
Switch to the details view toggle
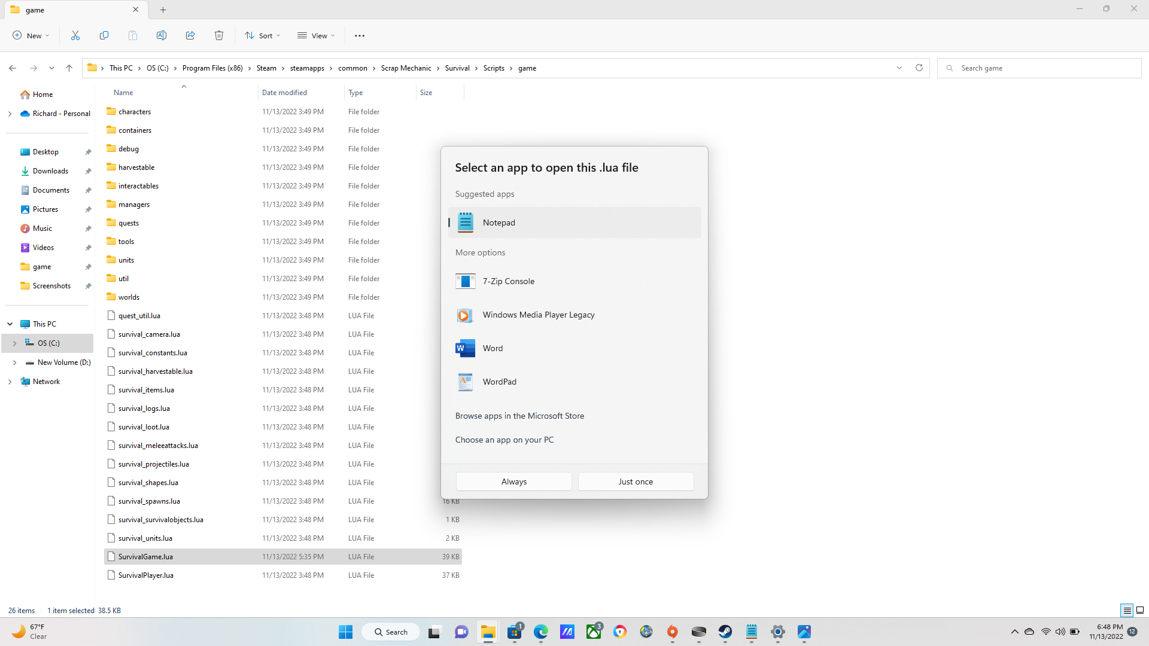tap(1127, 611)
